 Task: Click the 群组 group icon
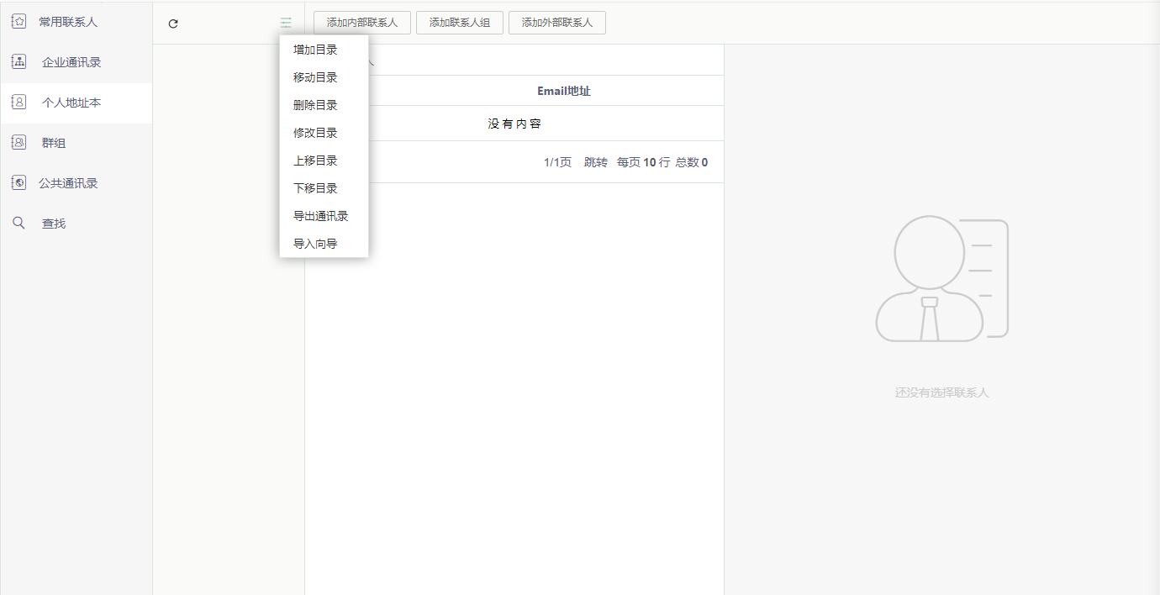(18, 143)
